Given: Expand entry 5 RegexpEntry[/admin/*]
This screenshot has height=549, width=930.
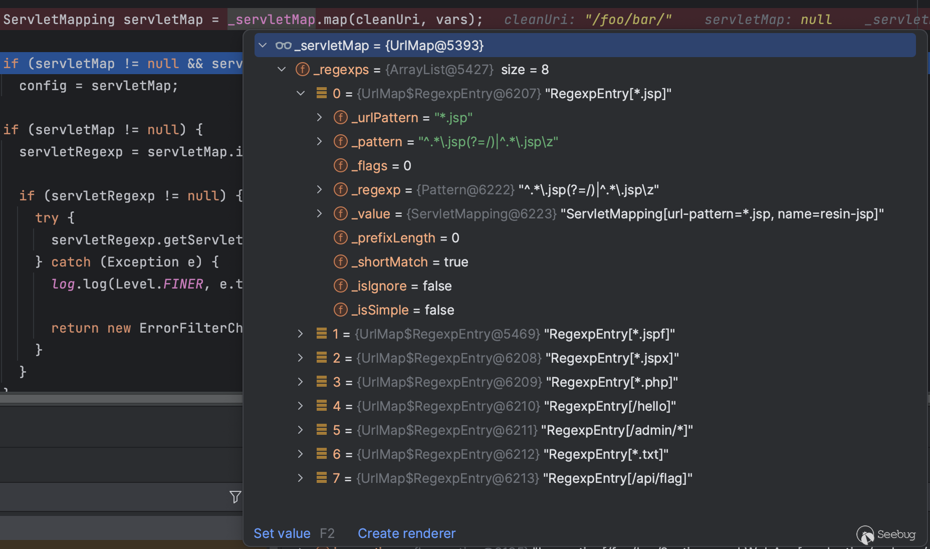Looking at the screenshot, I should [300, 430].
